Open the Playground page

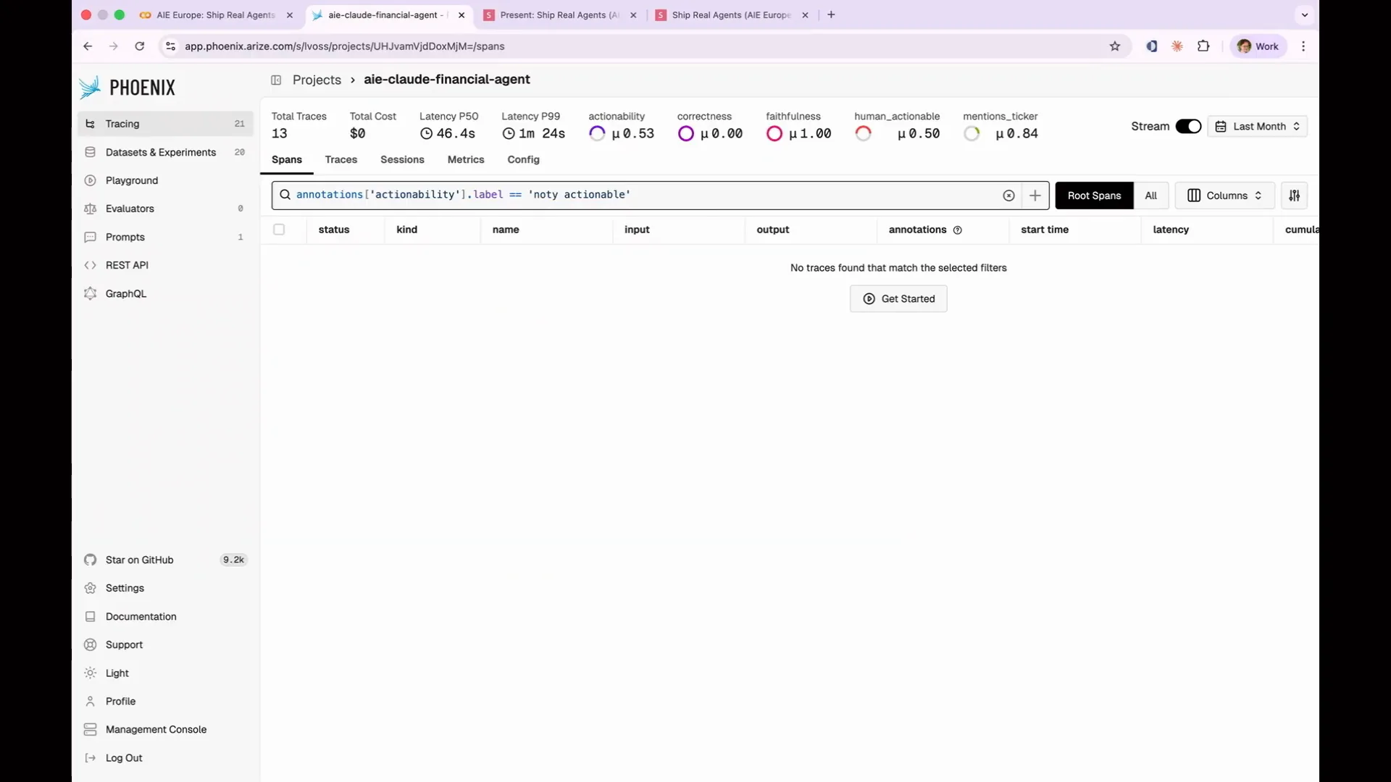(165, 180)
